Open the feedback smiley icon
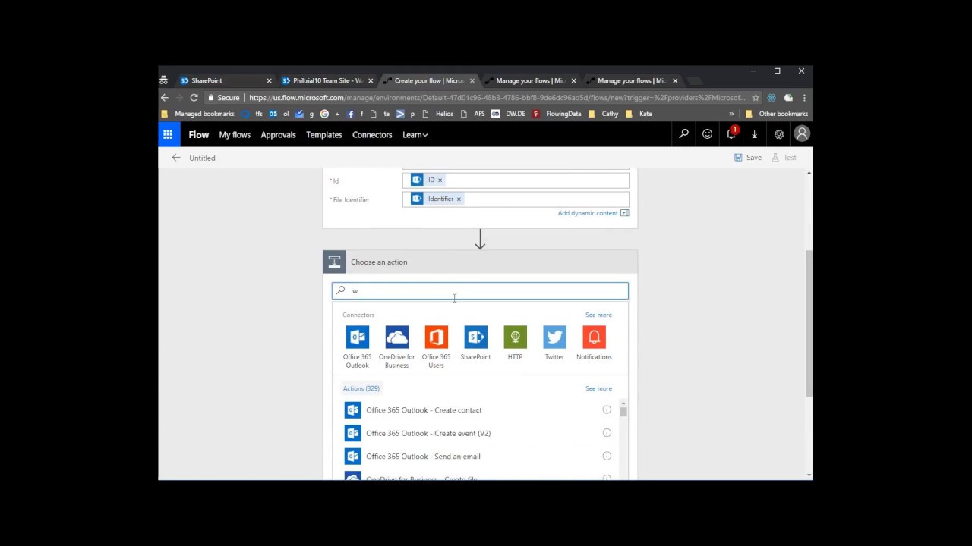972x546 pixels. point(707,134)
